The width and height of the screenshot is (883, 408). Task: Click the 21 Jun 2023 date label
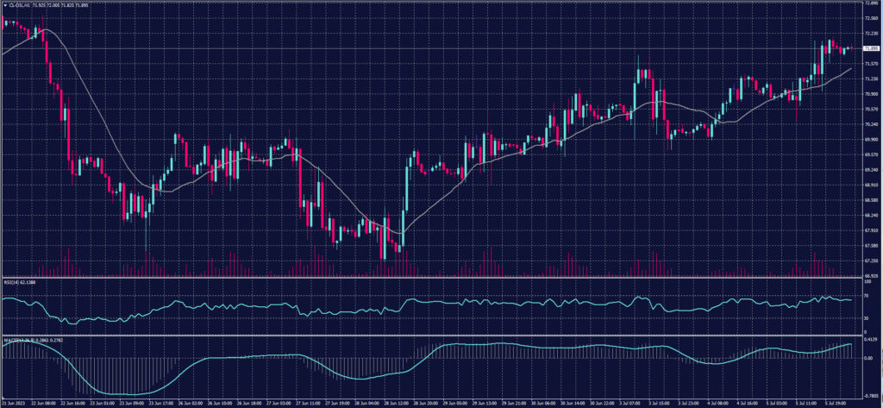13,403
